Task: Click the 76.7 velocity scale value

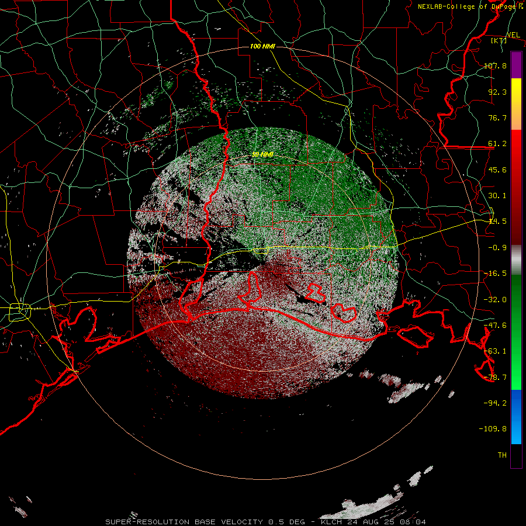Action: point(497,117)
